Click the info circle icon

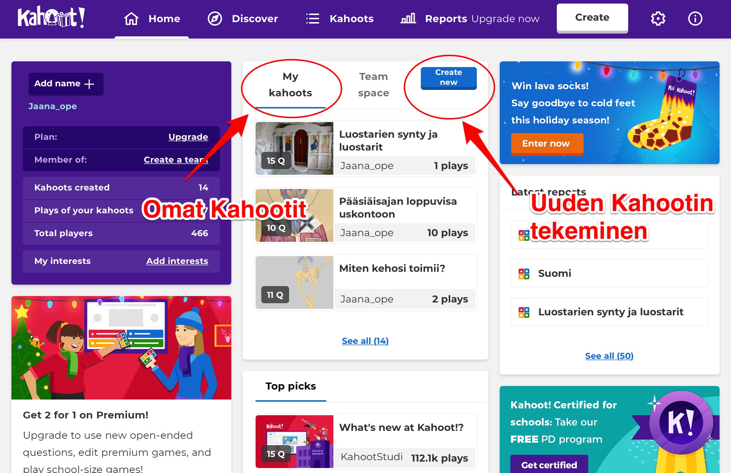(x=695, y=19)
